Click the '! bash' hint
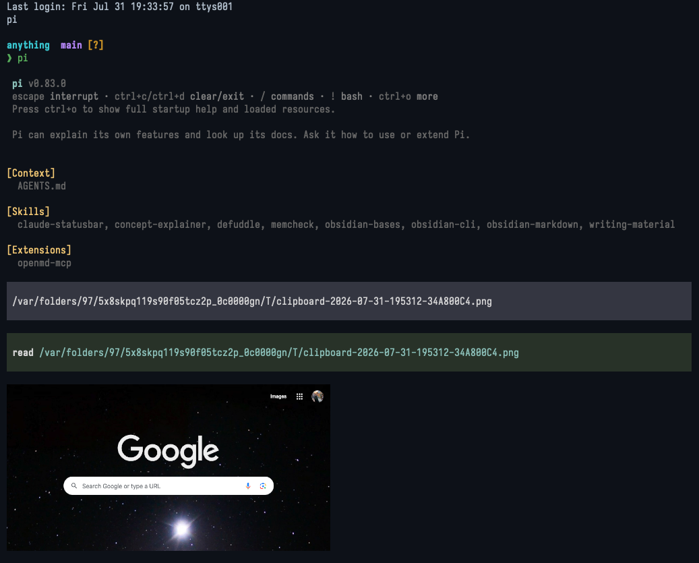 tap(346, 96)
